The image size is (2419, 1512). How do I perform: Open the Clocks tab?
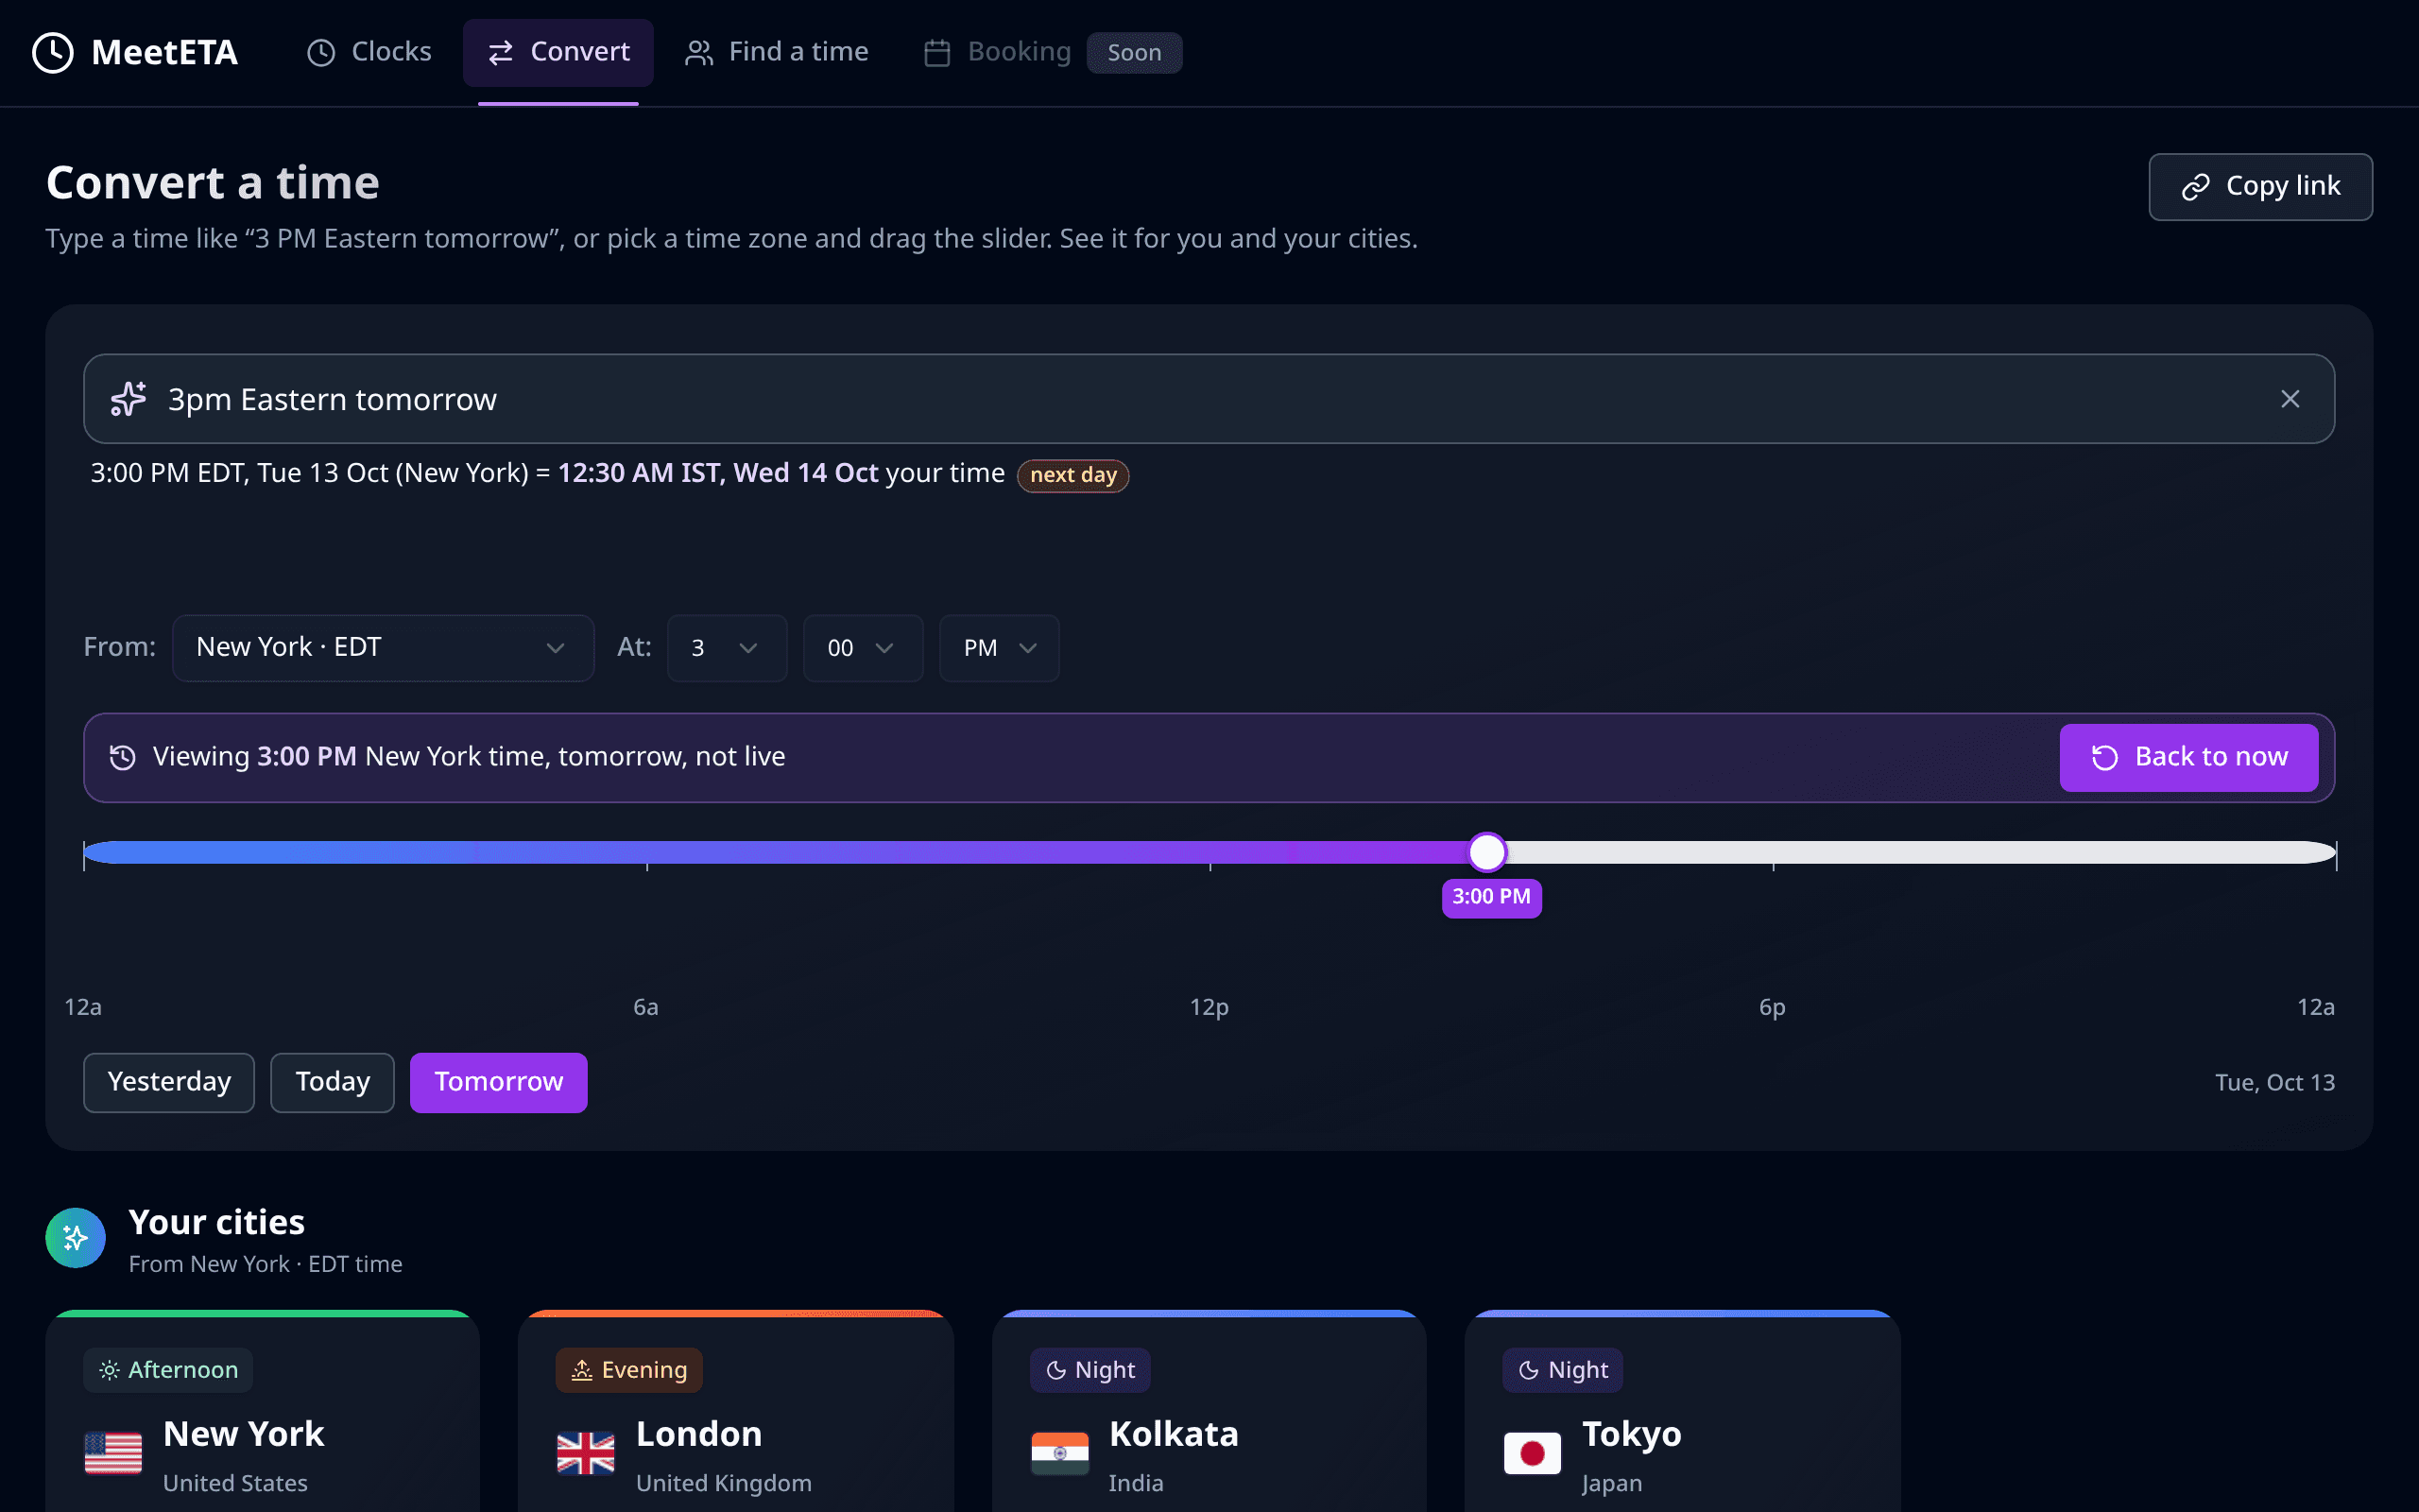[x=369, y=52]
